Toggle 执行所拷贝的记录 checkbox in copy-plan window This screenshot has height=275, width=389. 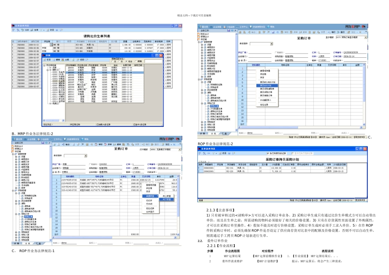click(x=268, y=153)
